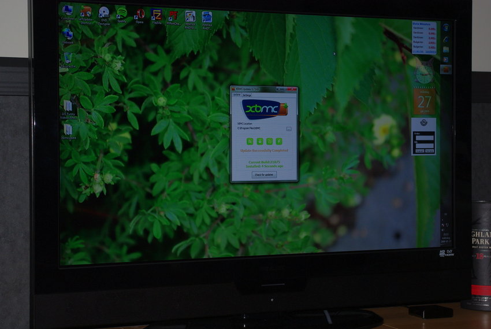Click the calendar gadget showing 27
The image size is (491, 329).
425,101
